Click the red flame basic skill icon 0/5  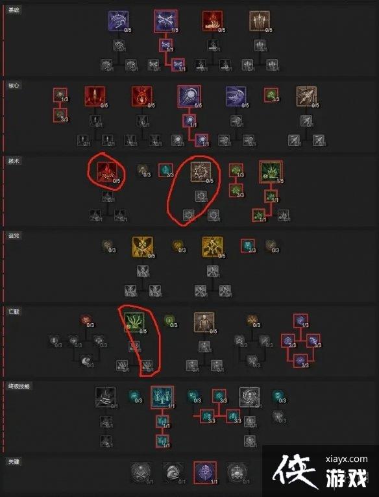click(x=212, y=21)
